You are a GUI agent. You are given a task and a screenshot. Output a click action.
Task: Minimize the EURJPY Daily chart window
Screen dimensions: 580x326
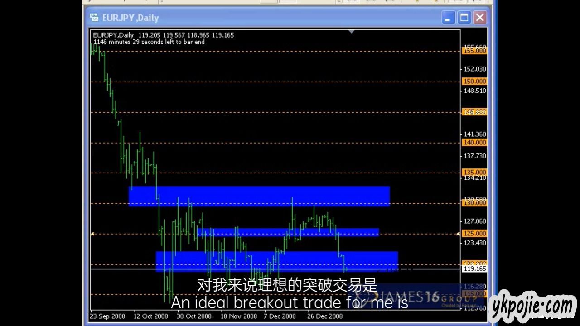point(449,18)
